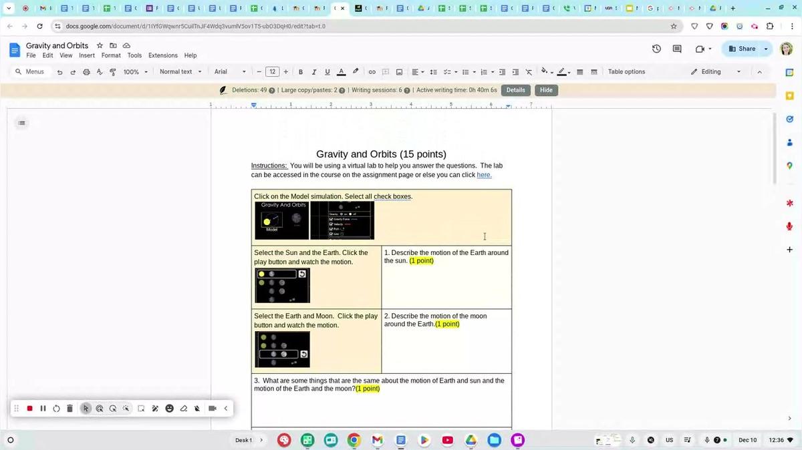802x450 pixels.
Task: Open the text highlight color picker
Action: (356, 72)
